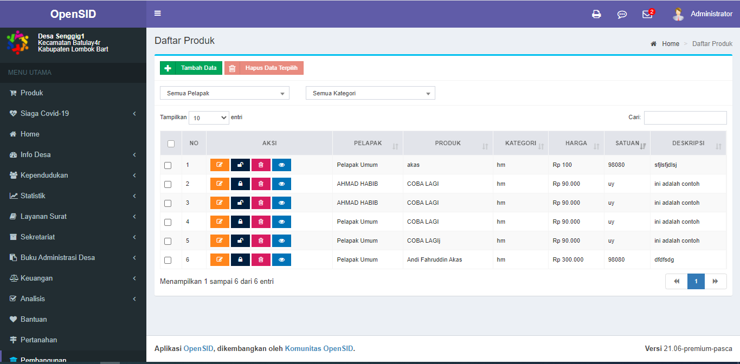Click the unlock icon on row 1

tap(240, 165)
